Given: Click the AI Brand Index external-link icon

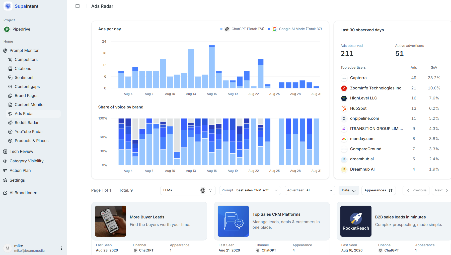Looking at the screenshot, I should [5, 193].
